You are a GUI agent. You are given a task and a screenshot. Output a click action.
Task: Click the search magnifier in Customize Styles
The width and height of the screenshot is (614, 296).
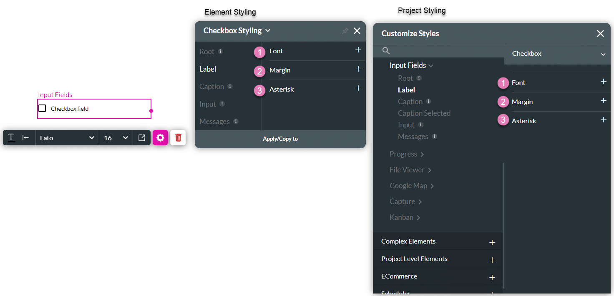[x=386, y=51]
